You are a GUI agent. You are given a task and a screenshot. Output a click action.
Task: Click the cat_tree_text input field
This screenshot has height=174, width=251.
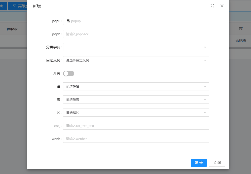click(x=136, y=126)
